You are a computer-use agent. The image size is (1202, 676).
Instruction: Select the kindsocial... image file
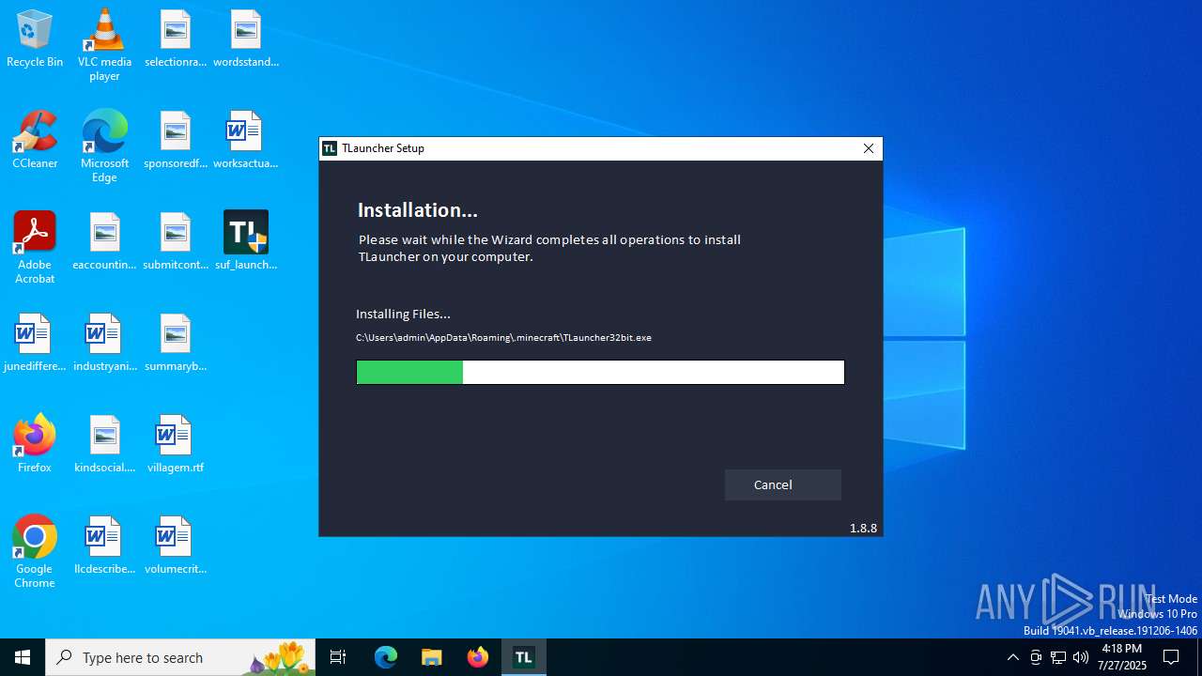pyautogui.click(x=104, y=445)
